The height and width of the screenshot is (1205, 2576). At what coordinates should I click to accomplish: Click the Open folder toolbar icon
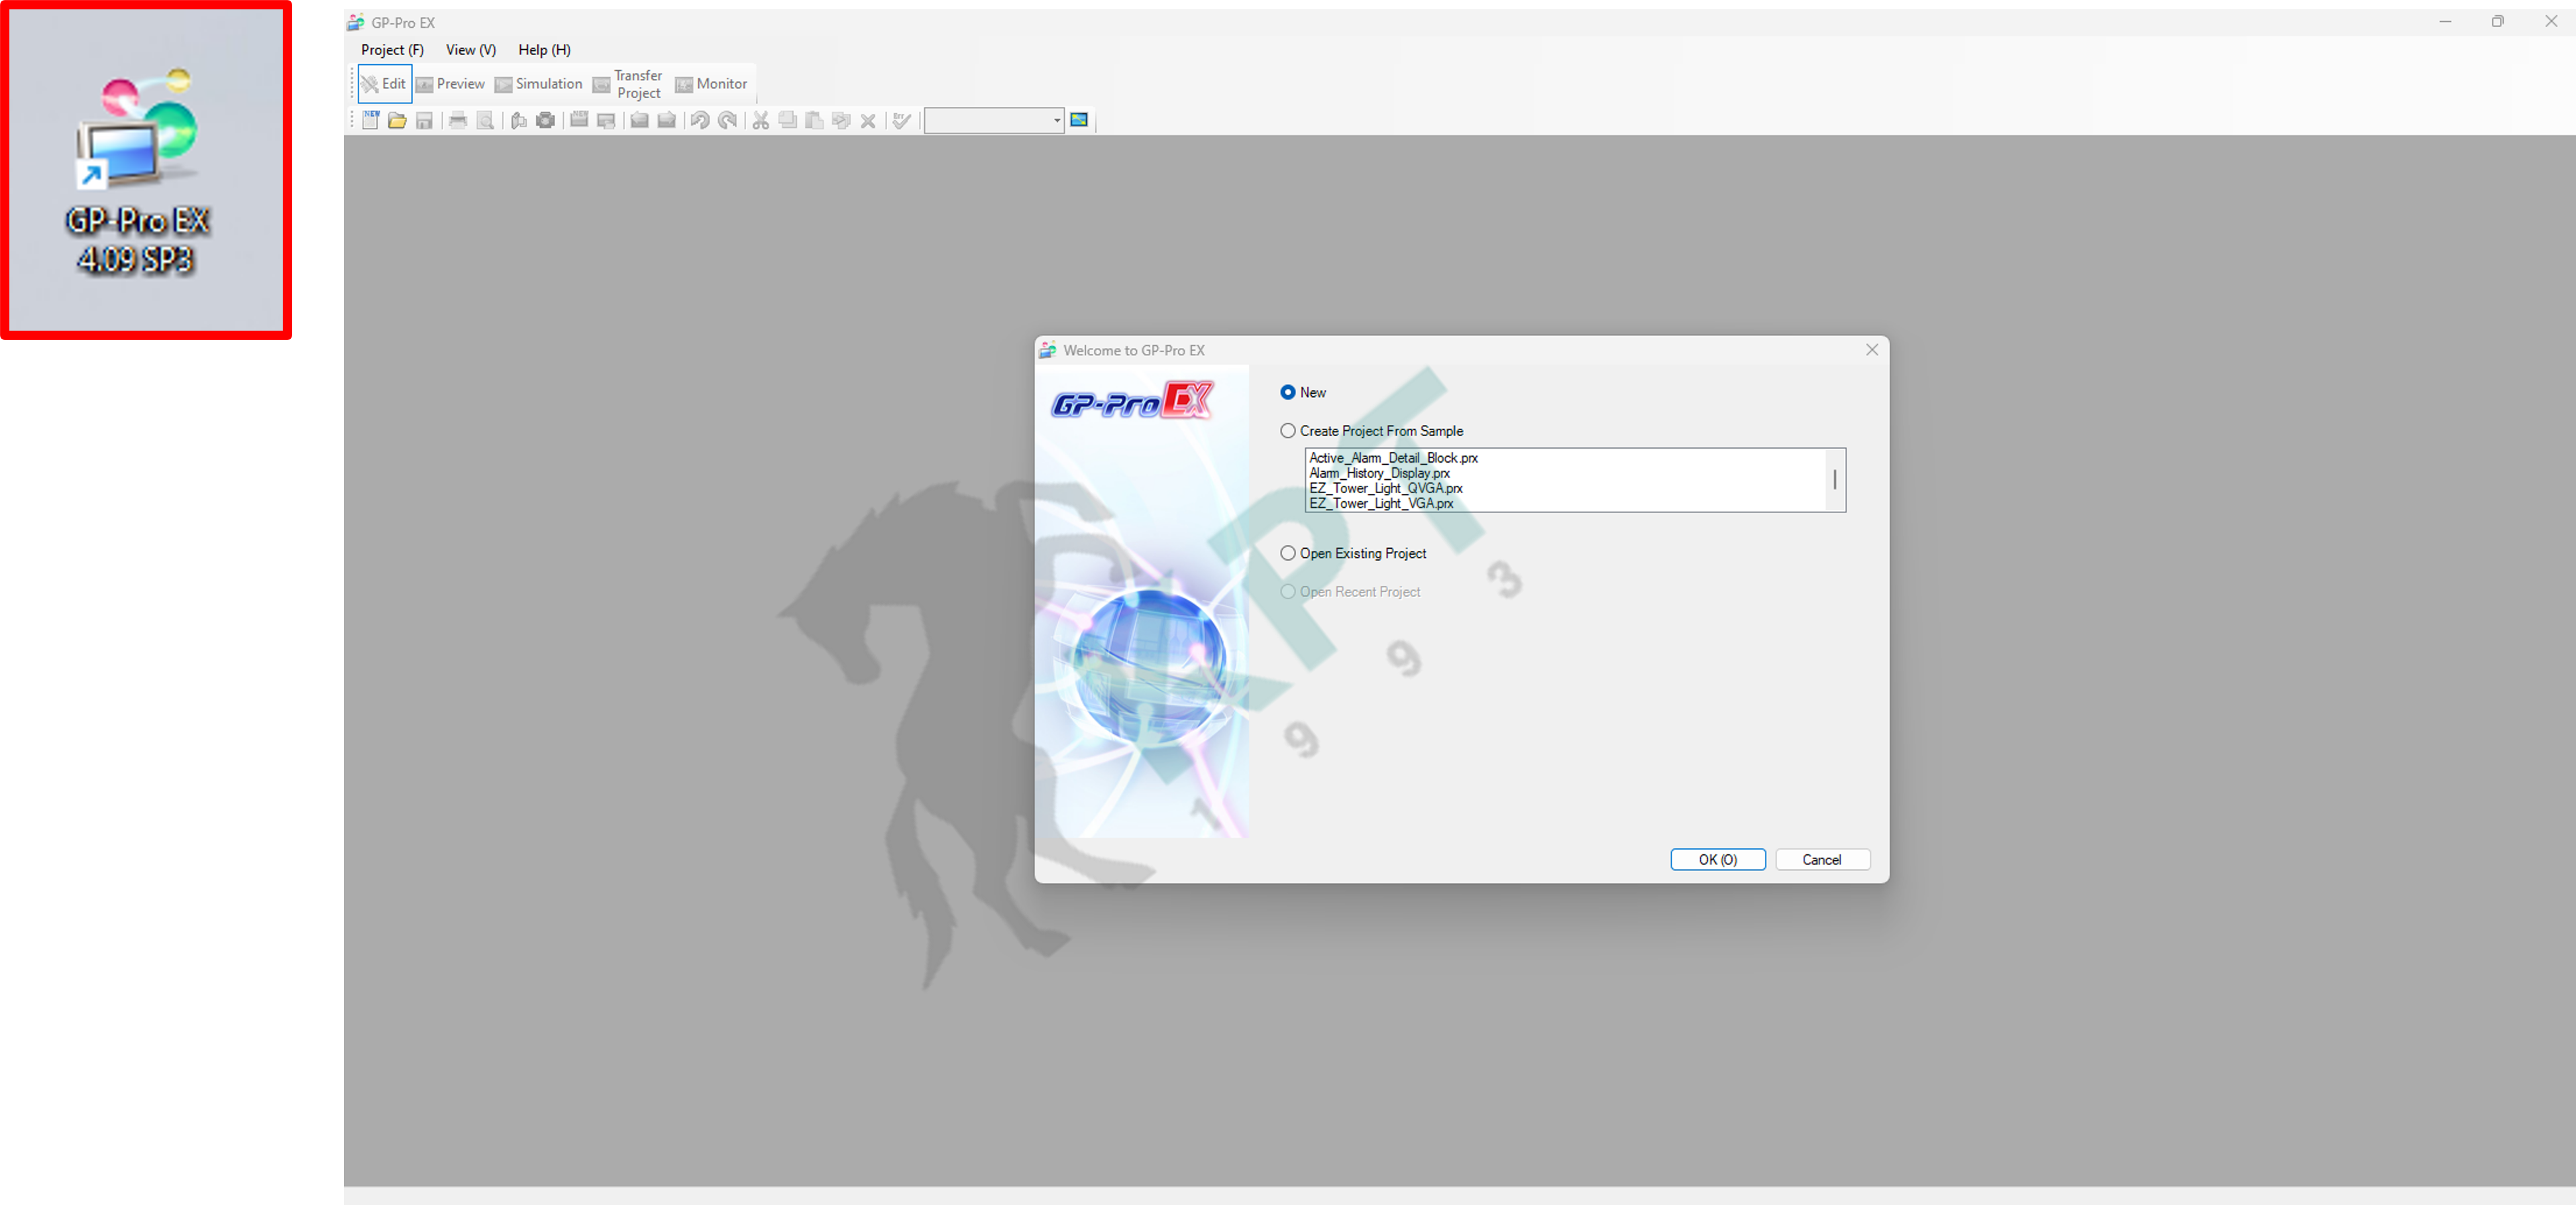397,121
